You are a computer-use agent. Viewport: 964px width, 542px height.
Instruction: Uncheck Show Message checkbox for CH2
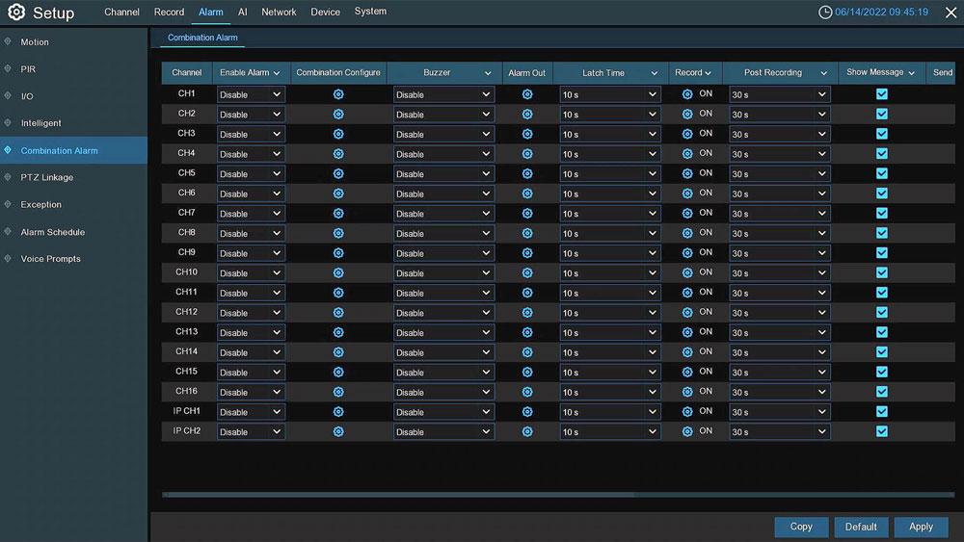point(881,114)
